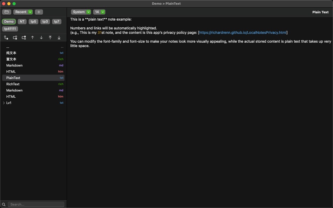Viewport: 333px width, 208px height.
Task: Open the System font-family dropdown
Action: [x=81, y=12]
